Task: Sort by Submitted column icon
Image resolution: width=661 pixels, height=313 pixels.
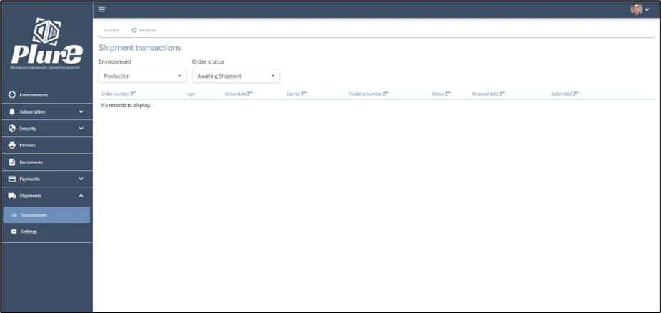Action: [x=576, y=94]
